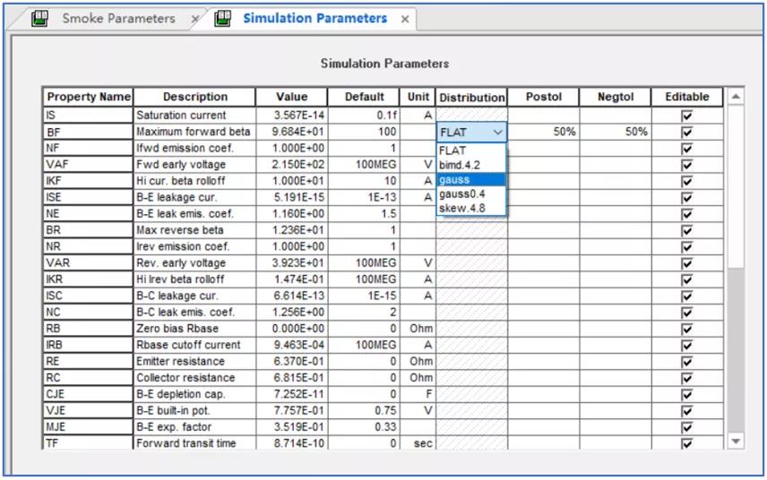767x480 pixels.
Task: Click the IS distribution cell
Action: pos(471,115)
